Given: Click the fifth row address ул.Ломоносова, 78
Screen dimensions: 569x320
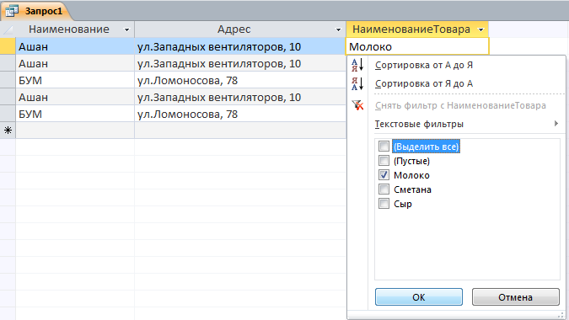Looking at the screenshot, I should (x=240, y=114).
